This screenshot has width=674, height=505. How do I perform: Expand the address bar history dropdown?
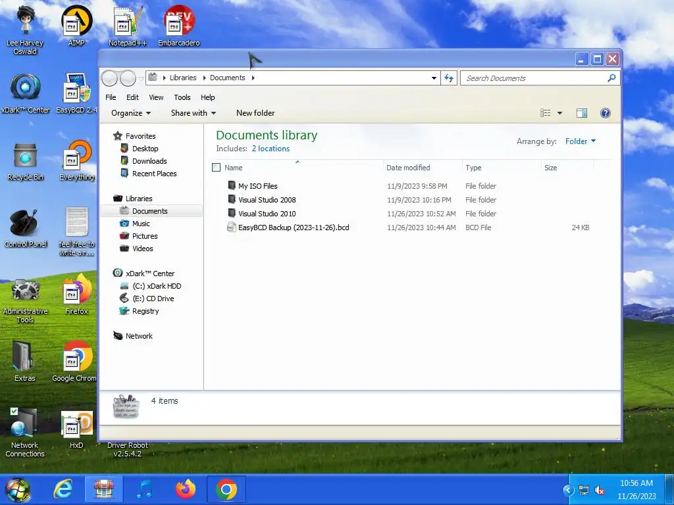pyautogui.click(x=434, y=78)
